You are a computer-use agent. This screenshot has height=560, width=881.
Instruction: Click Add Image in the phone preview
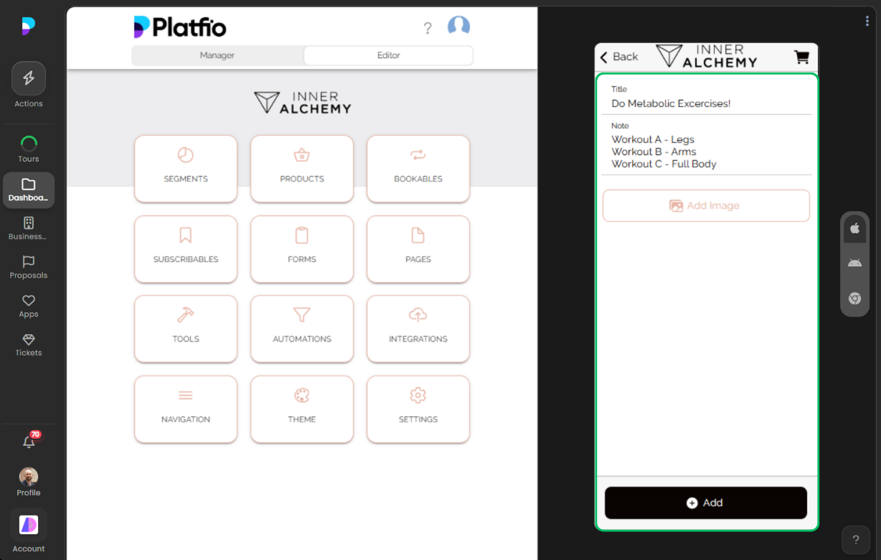[705, 205]
